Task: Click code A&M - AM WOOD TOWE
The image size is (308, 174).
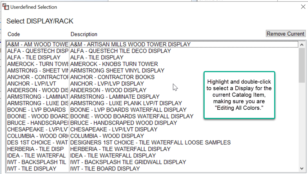Action: tap(38, 44)
